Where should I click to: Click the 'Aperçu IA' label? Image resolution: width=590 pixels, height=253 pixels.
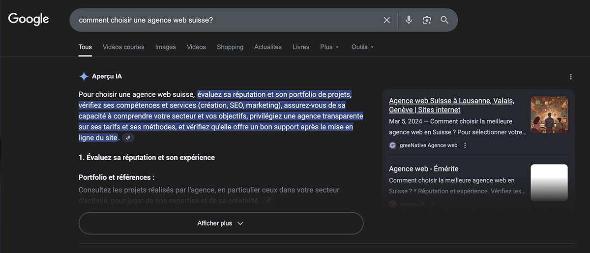[x=107, y=77]
